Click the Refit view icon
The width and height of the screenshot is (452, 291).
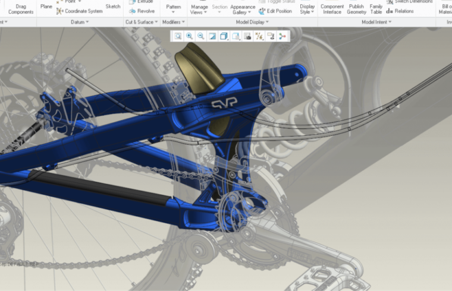[178, 36]
